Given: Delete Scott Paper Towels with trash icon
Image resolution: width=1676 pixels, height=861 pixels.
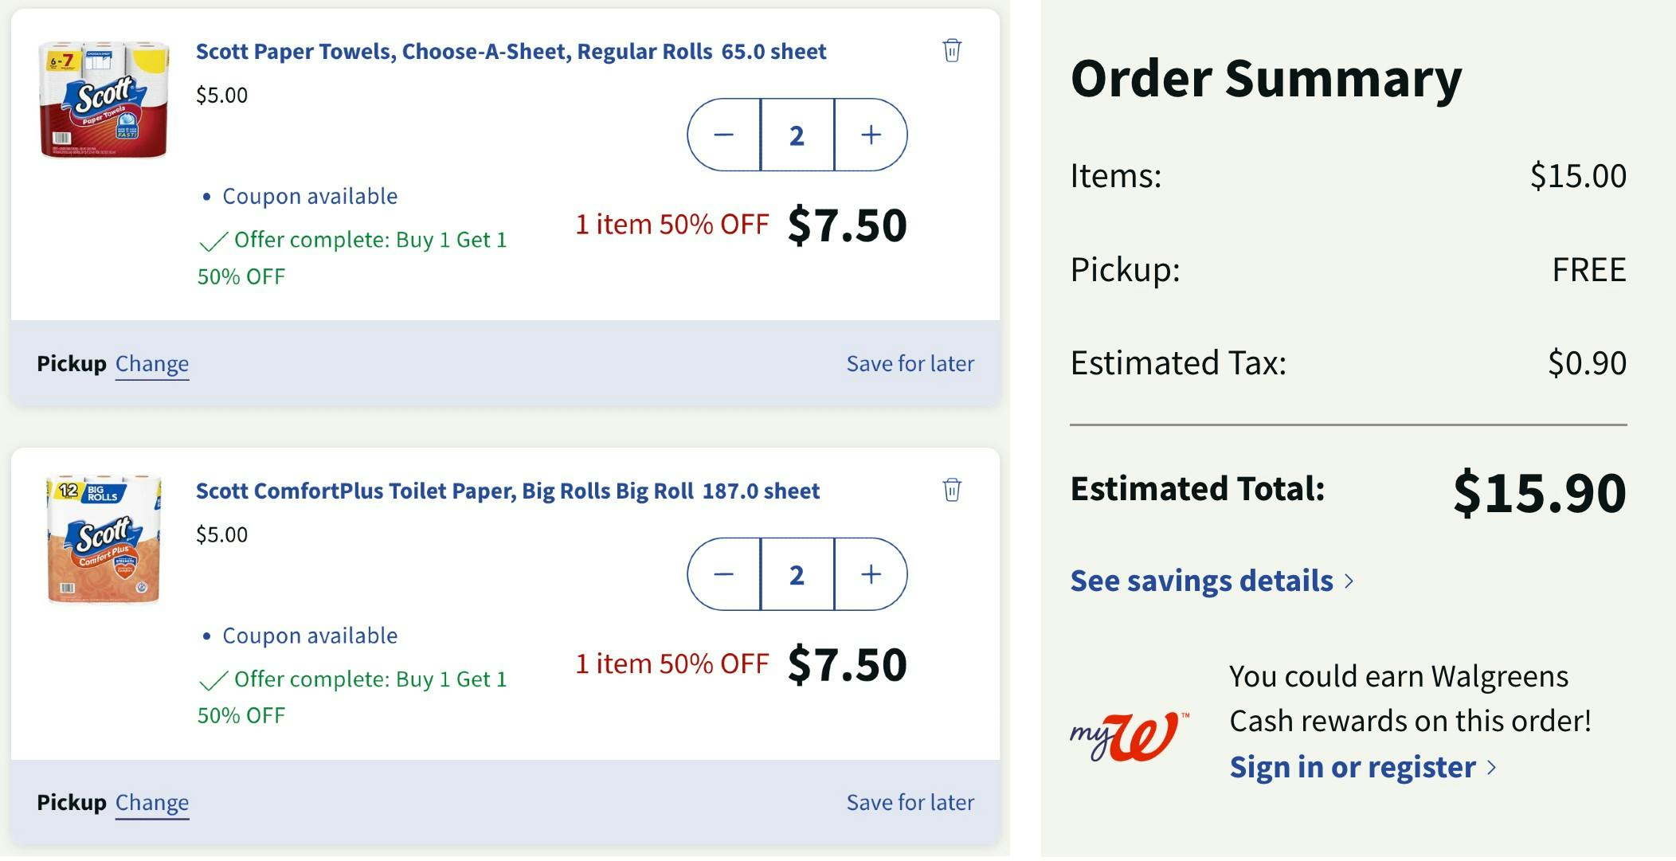Looking at the screenshot, I should coord(951,51).
